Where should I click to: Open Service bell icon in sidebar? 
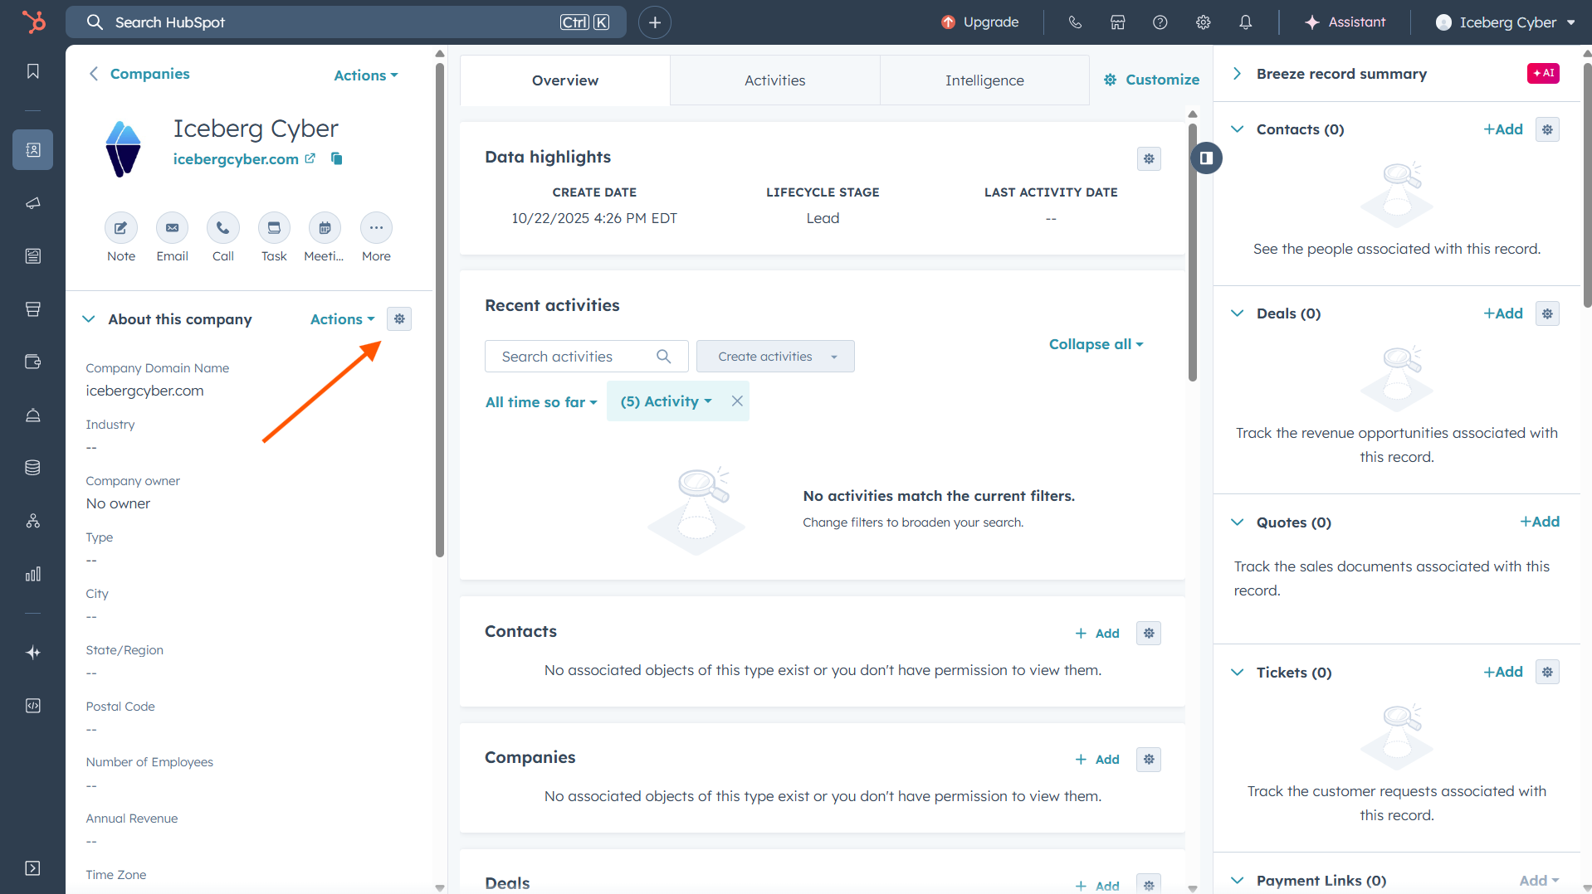click(33, 415)
